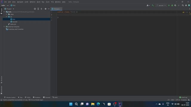The image size is (191, 107).
Task: Click the 'hello' breadcrumb in the navigation bar
Action: tap(3, 5)
